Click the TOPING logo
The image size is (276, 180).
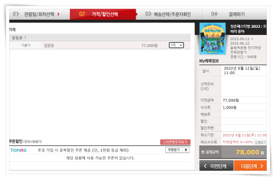[x=18, y=150]
